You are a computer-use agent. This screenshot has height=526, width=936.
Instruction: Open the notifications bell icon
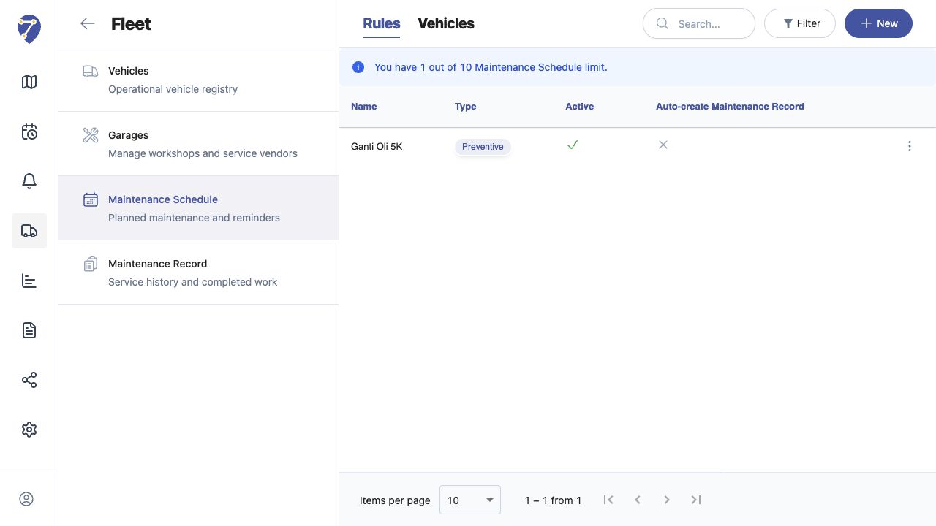29,181
